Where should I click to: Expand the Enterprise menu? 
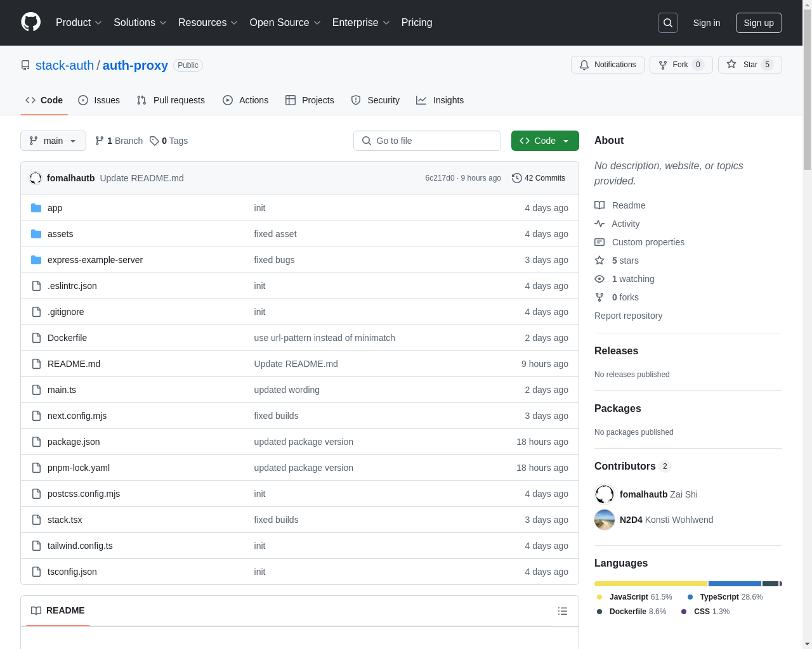coord(361,23)
